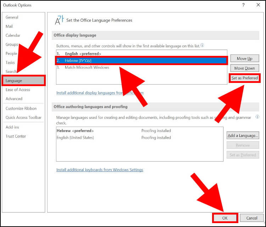Select the Advanced category
The width and height of the screenshot is (266, 227).
14,99
